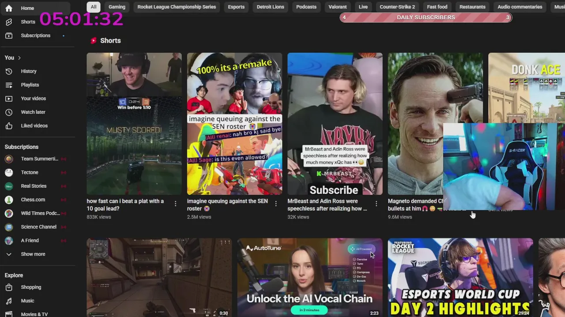Viewport: 565px width, 317px height.
Task: Select the Live filter chip
Action: click(363, 7)
